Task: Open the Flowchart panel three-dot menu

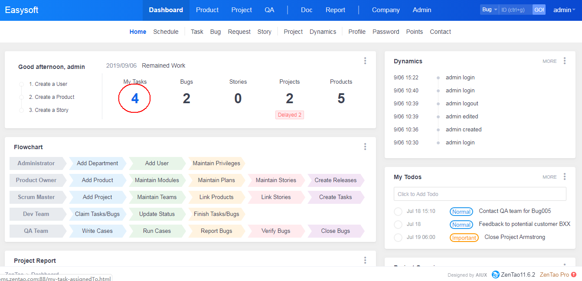Action: click(x=365, y=147)
